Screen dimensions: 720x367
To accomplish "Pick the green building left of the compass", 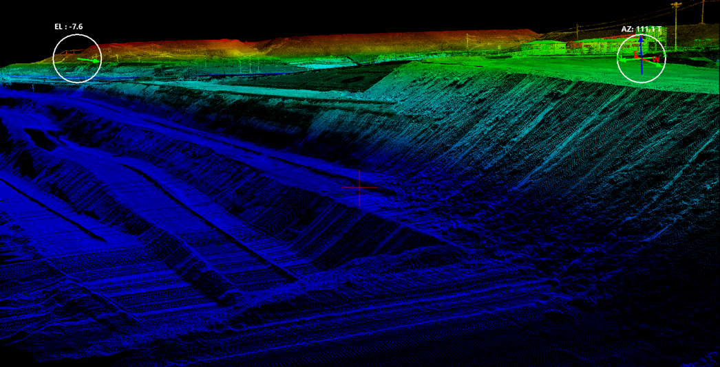I will pyautogui.click(x=544, y=47).
